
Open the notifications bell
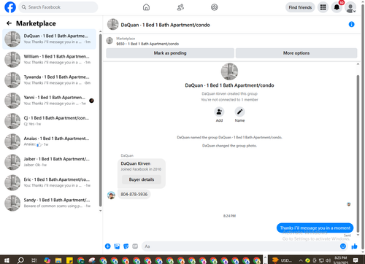coord(337,7)
